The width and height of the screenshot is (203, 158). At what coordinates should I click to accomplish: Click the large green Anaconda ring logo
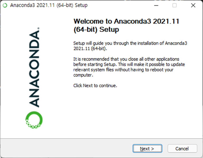pyautogui.click(x=34, y=120)
